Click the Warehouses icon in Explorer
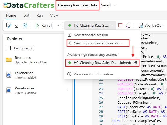Image resolution: width=167 pixels, height=125 pixels. pos(9,90)
